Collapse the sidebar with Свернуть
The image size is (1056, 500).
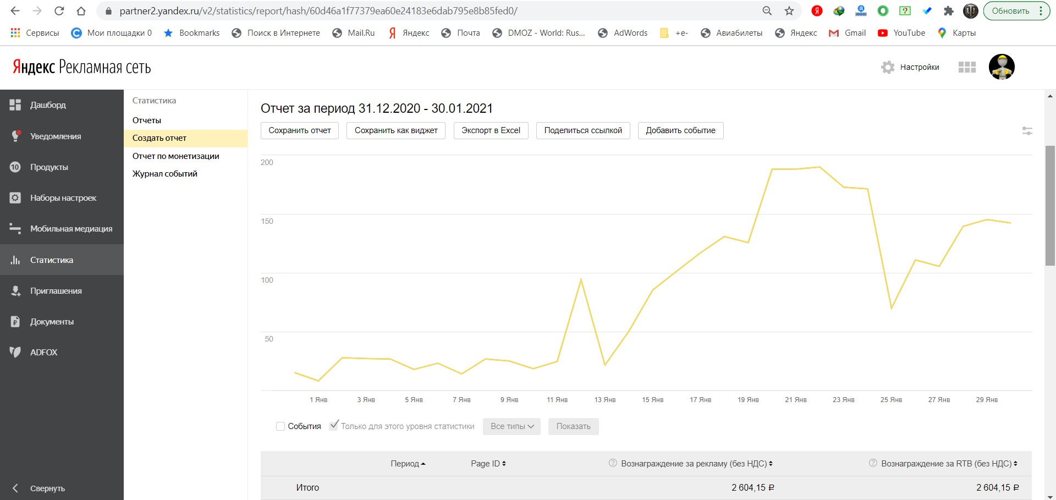[38, 488]
